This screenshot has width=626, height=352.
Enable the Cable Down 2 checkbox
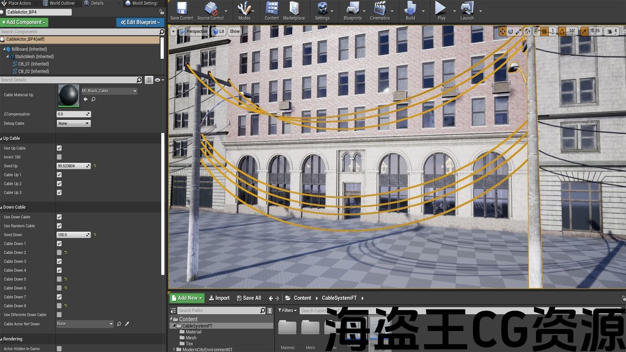pos(59,253)
